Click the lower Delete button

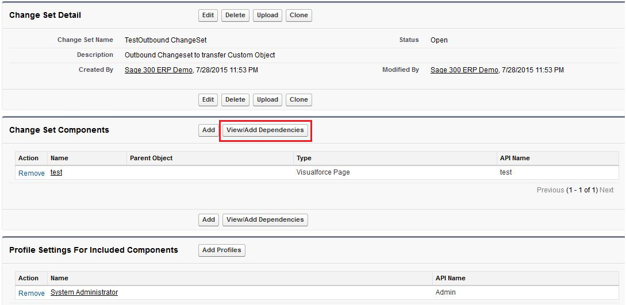point(235,100)
